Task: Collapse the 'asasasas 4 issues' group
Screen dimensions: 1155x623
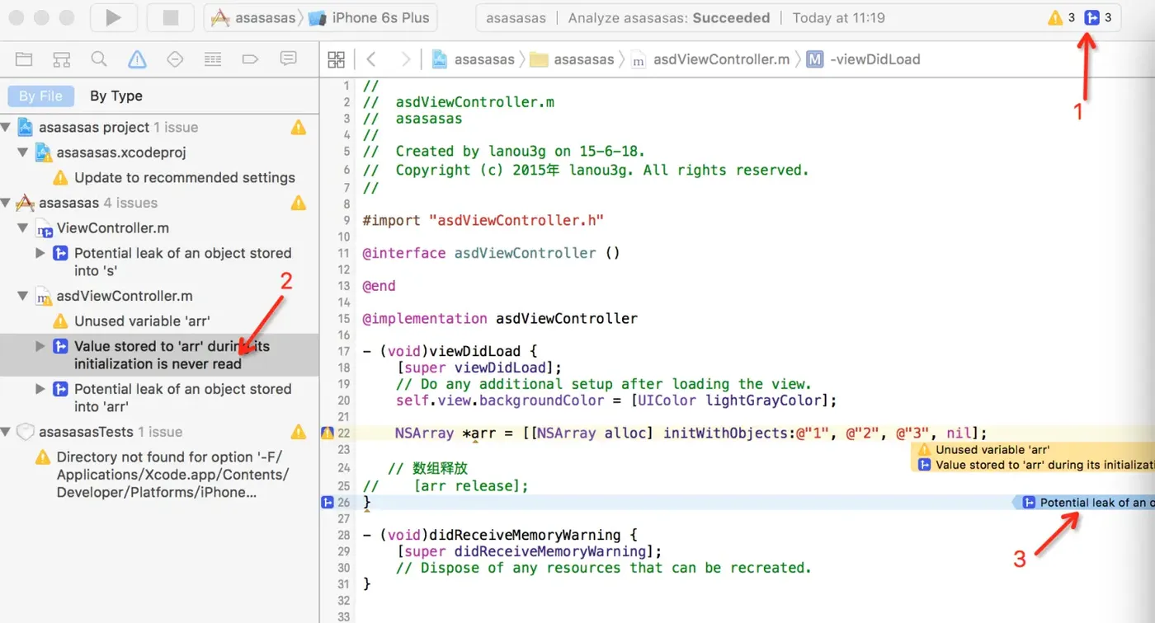Action: pos(7,203)
